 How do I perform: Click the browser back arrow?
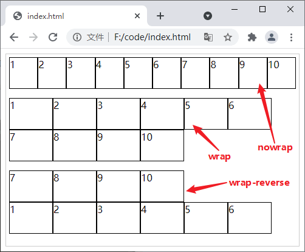coord(14,37)
